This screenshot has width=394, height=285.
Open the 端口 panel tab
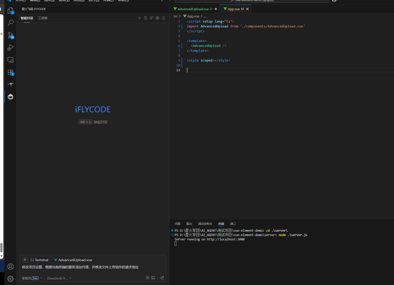tap(233, 224)
